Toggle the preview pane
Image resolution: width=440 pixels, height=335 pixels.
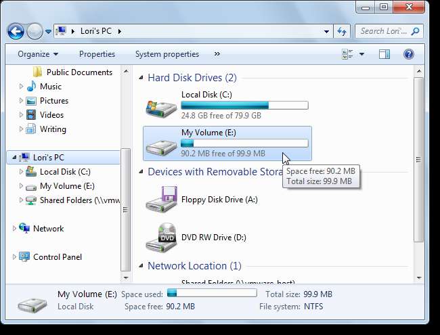coord(384,54)
